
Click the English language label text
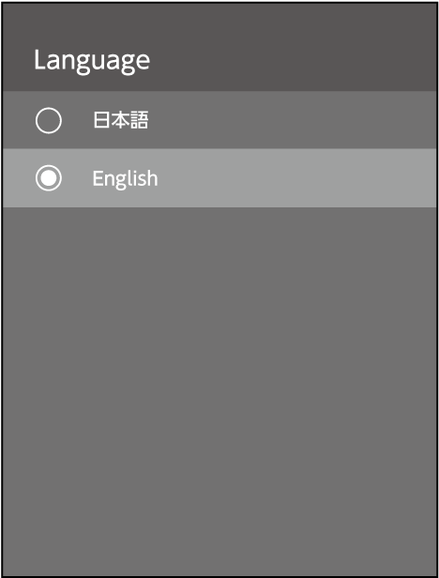[125, 179]
